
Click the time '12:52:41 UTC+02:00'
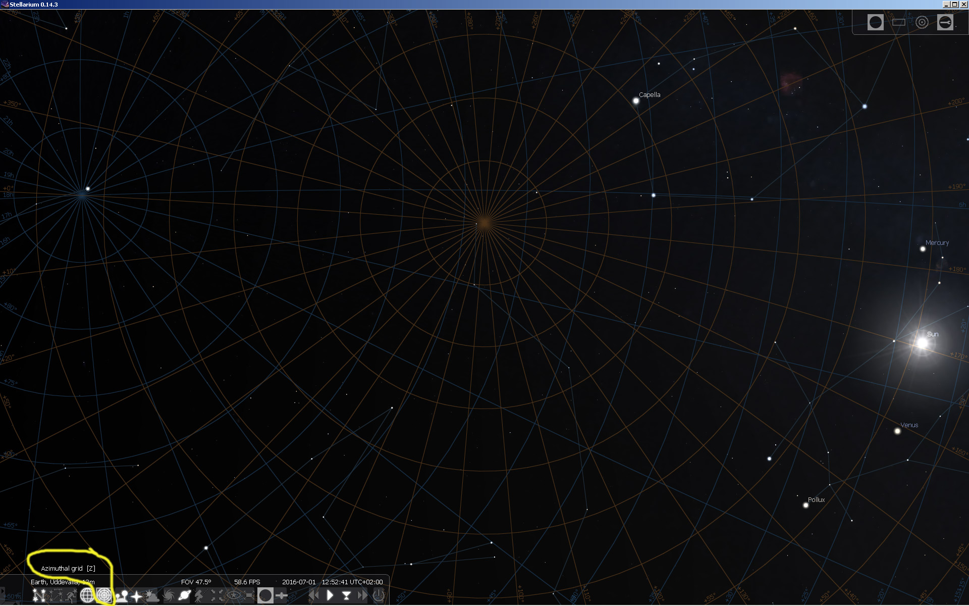coord(352,582)
